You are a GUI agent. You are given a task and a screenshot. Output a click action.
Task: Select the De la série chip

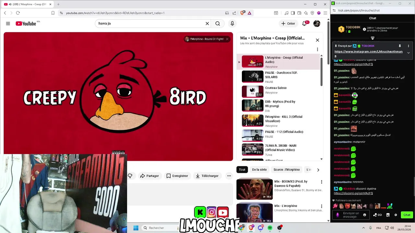[x=259, y=170]
